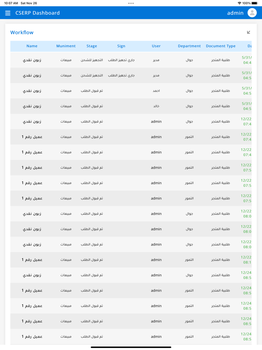Sort the table by the Sign column
Viewport: 262px width, 350px height.
coord(121,46)
